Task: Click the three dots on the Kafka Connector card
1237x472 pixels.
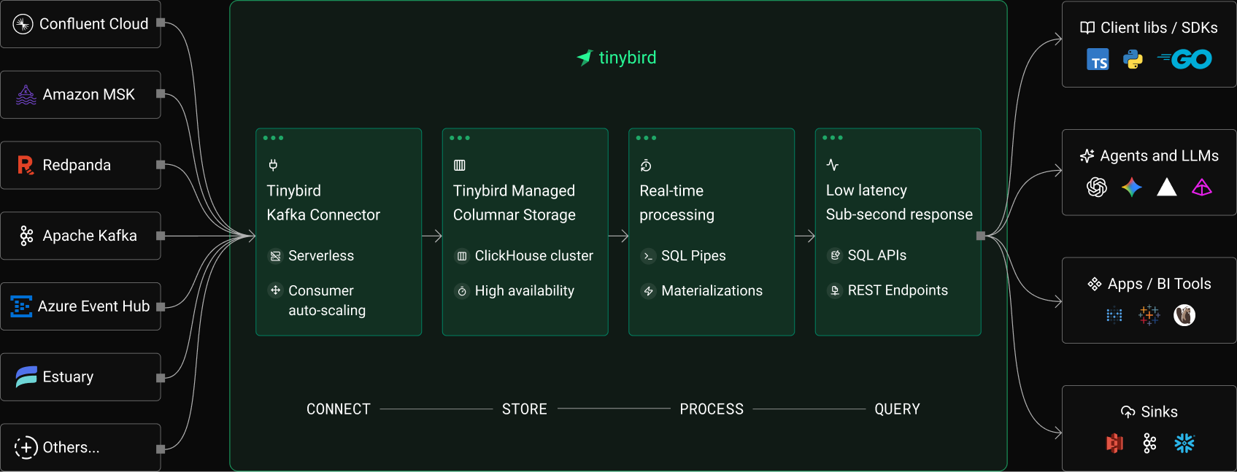Action: [273, 138]
